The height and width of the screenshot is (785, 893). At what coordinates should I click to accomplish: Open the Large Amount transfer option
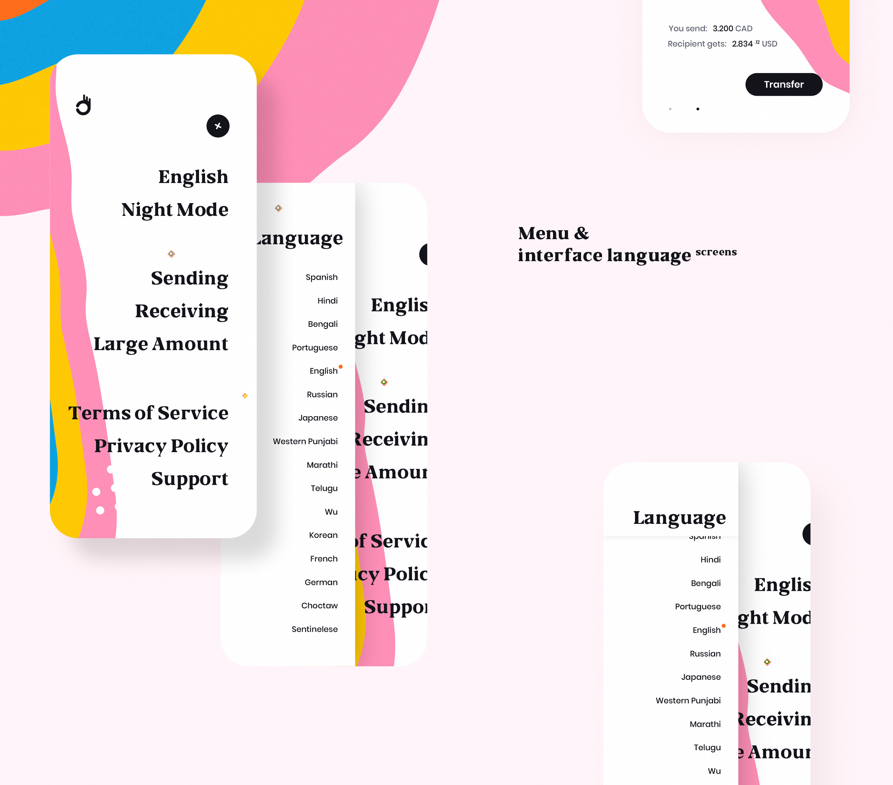[x=159, y=345]
